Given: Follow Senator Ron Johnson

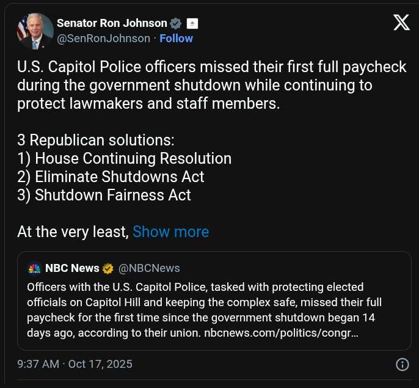Looking at the screenshot, I should [x=176, y=38].
